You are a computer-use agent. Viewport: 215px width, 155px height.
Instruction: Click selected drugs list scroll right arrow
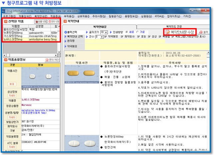click(x=56, y=55)
